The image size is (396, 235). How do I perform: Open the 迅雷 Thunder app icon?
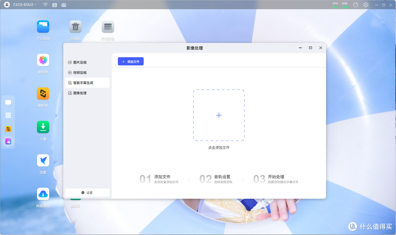43,160
